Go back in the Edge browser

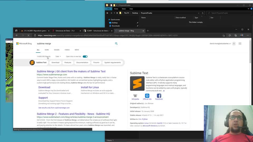coord(17,35)
